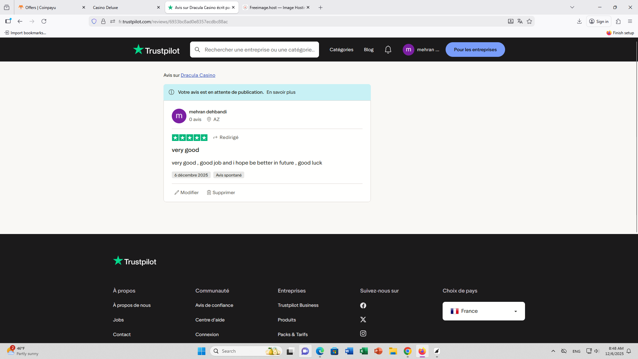Viewport: 638px width, 359px height.
Task: Open the X social icon in footer
Action: coord(363,319)
